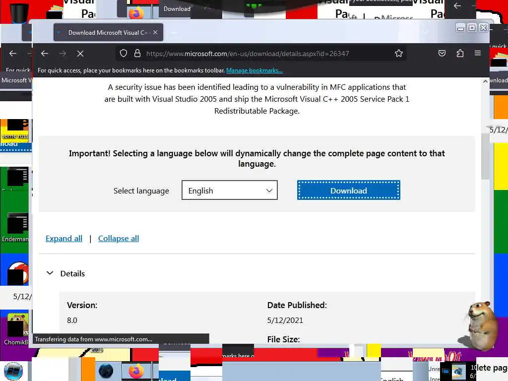Open the Firefox hamburger application menu

[x=478, y=53]
